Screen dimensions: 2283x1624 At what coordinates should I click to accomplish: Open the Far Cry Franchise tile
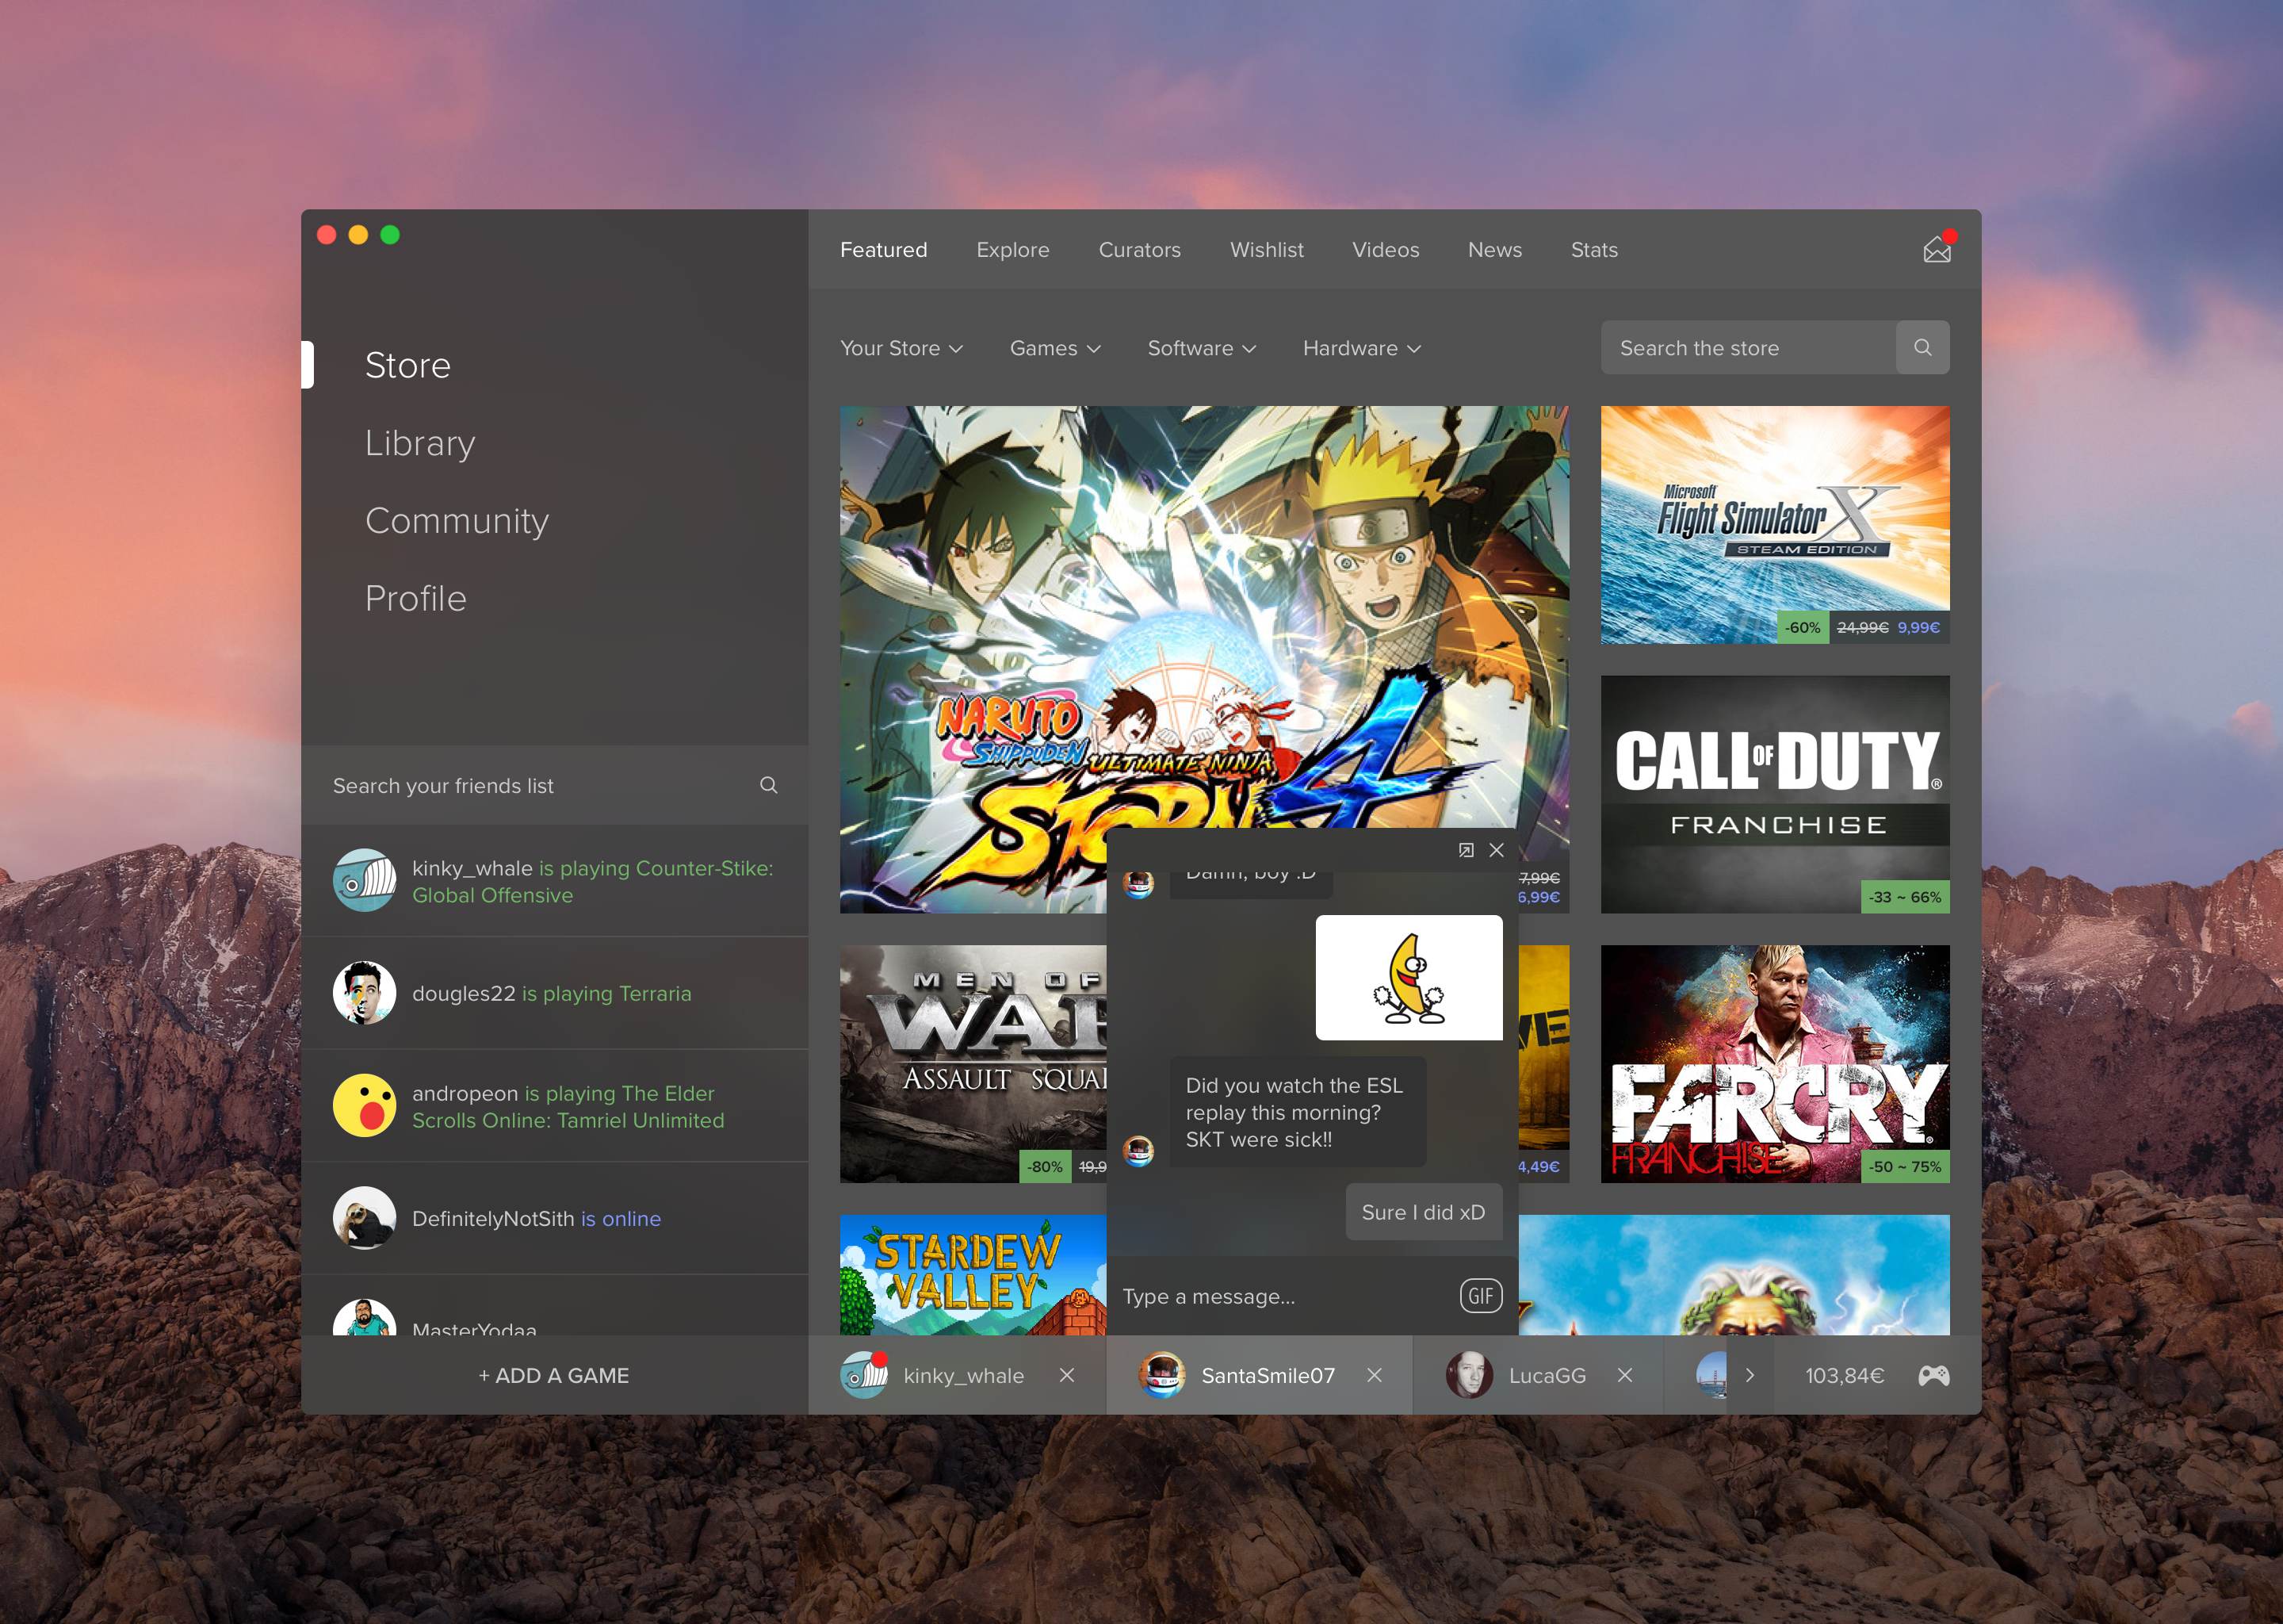click(x=1774, y=1064)
